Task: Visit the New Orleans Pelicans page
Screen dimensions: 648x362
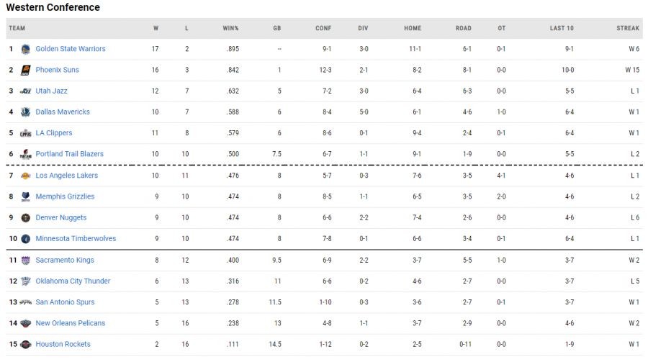Action: [x=70, y=323]
